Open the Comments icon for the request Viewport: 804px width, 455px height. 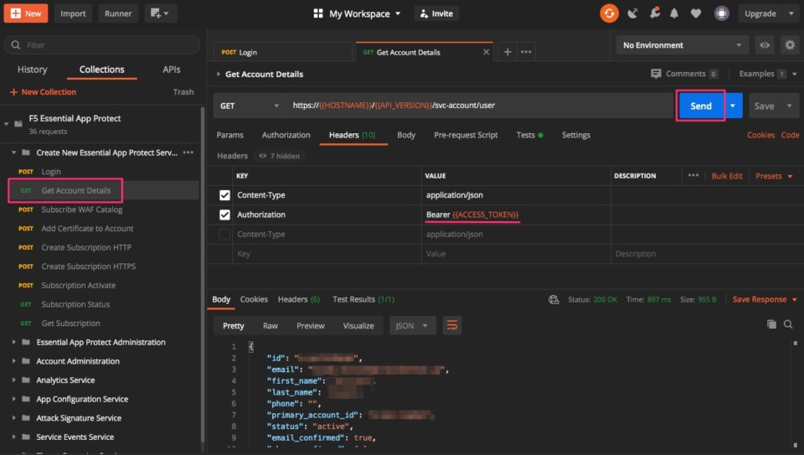[x=656, y=74]
